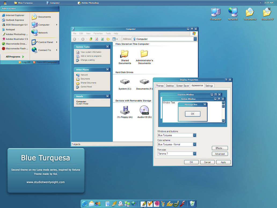Select the Audio CD (D:) drive
Image resolution: width=277 pixels, height=208 pixels.
(144, 112)
